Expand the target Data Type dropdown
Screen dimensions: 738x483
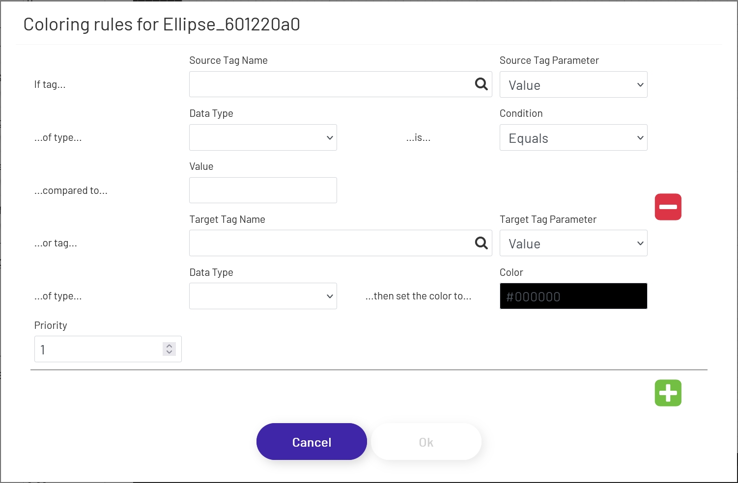click(263, 296)
